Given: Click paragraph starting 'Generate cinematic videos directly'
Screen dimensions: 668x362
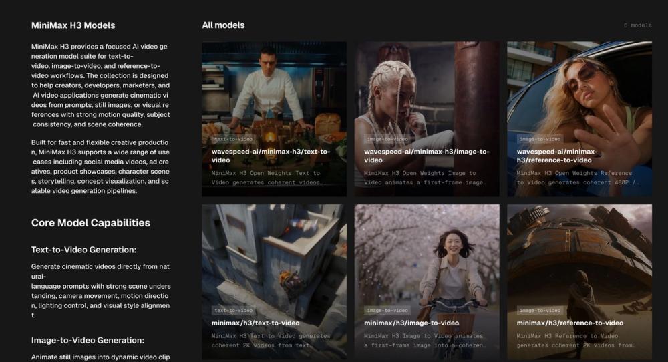Looking at the screenshot, I should (101, 291).
